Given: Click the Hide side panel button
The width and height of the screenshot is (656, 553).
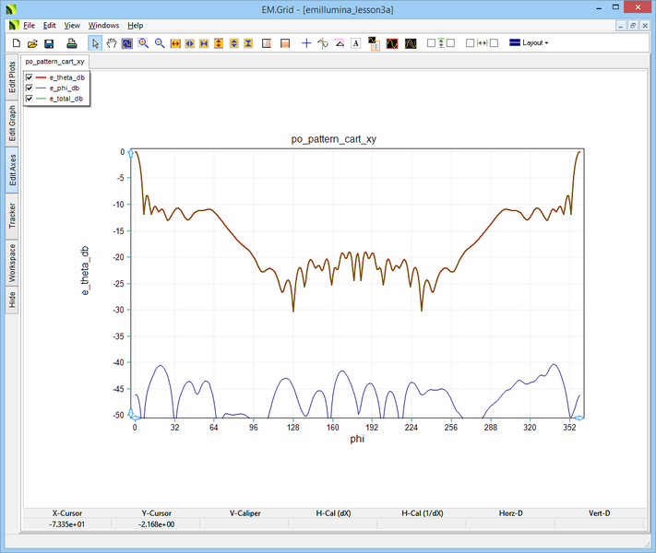Looking at the screenshot, I should pyautogui.click(x=12, y=299).
